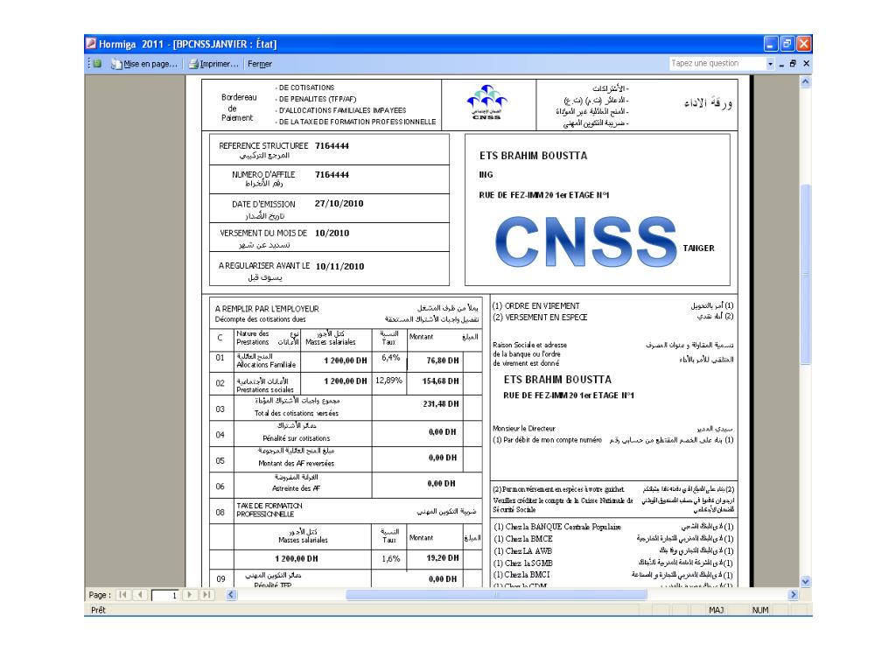Click the 76,80 DH amount

[442, 360]
